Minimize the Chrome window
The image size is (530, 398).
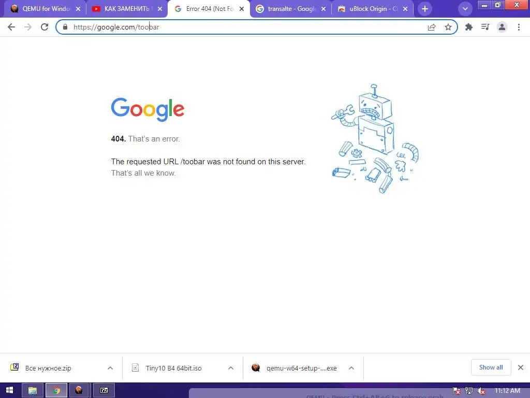pos(484,5)
